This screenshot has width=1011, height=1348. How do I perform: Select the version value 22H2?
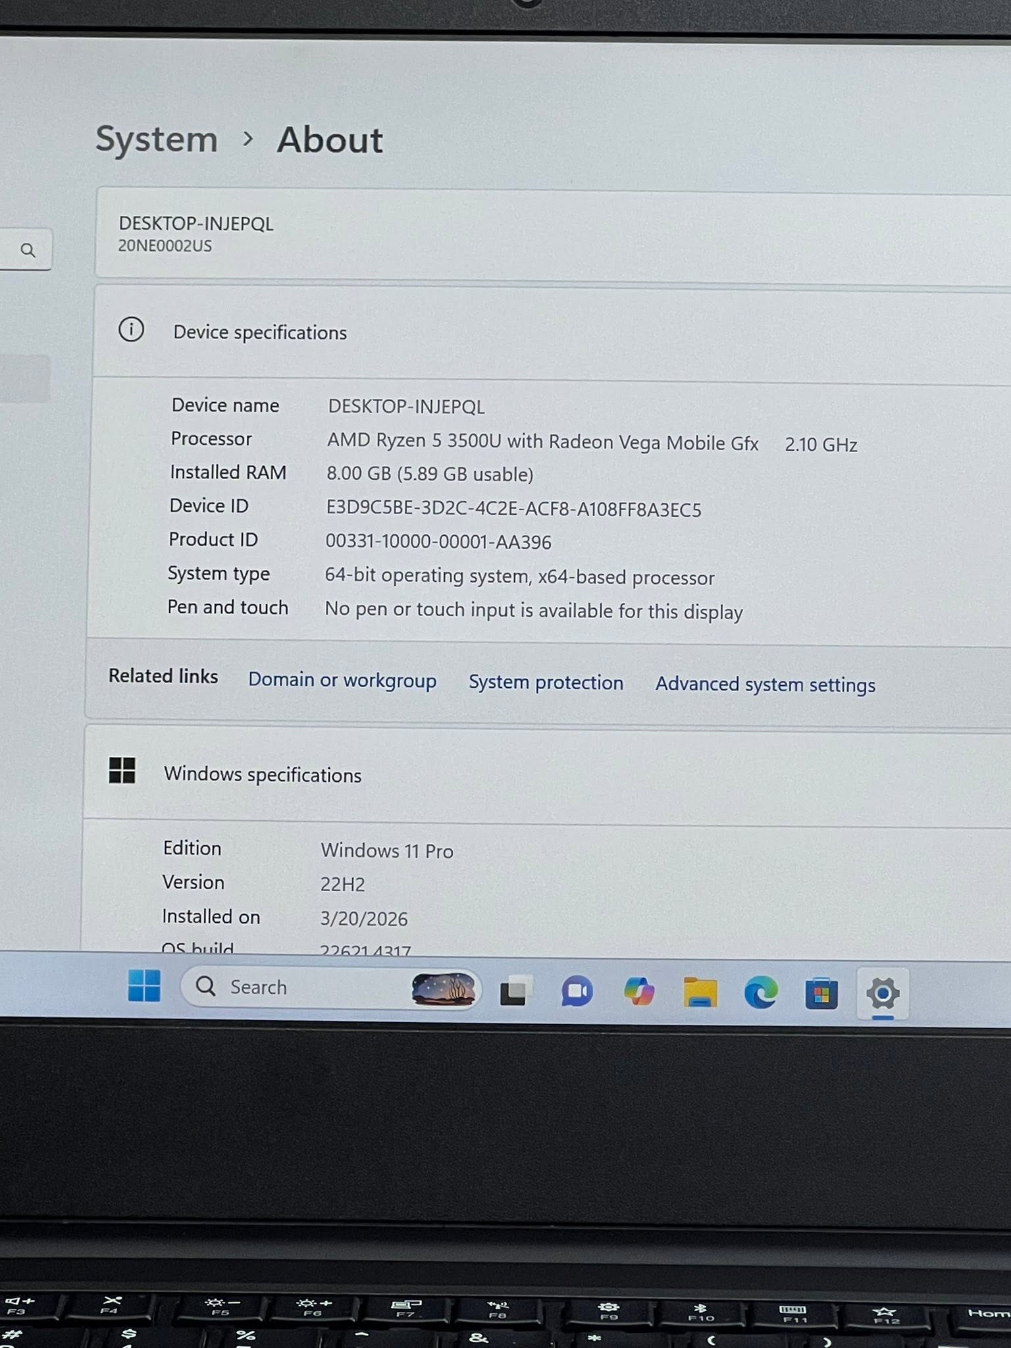[x=342, y=884]
